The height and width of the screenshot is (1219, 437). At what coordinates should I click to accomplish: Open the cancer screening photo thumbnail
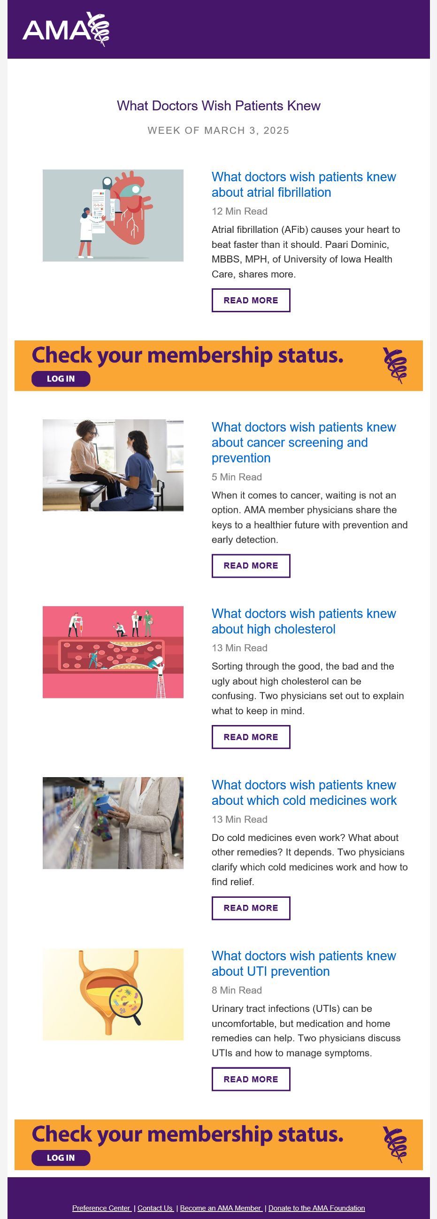click(113, 465)
